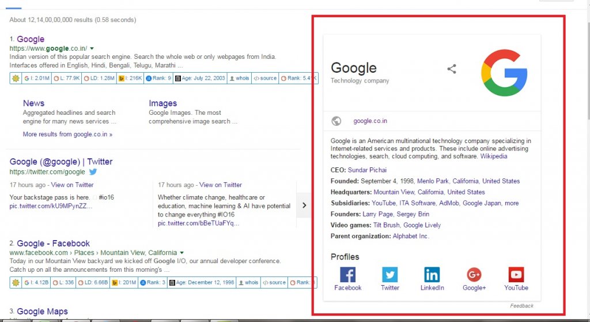Click source in google.co.in SEO bar

pos(265,78)
